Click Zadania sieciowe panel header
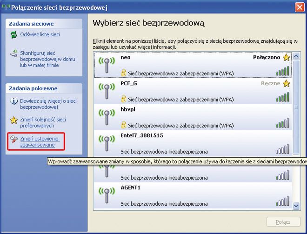The width and height of the screenshot is (307, 234). tap(44, 24)
